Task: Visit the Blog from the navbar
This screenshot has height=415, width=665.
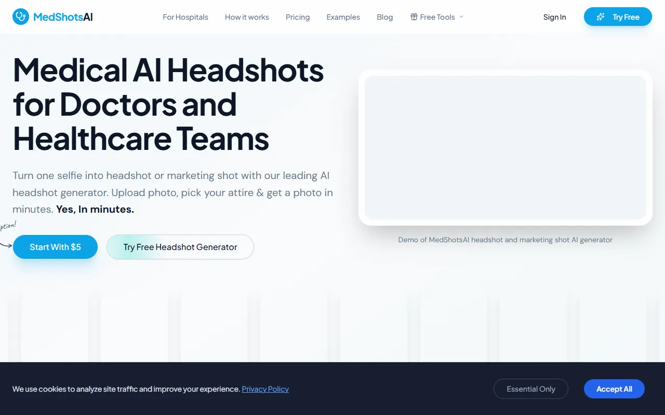Action: pos(384,17)
